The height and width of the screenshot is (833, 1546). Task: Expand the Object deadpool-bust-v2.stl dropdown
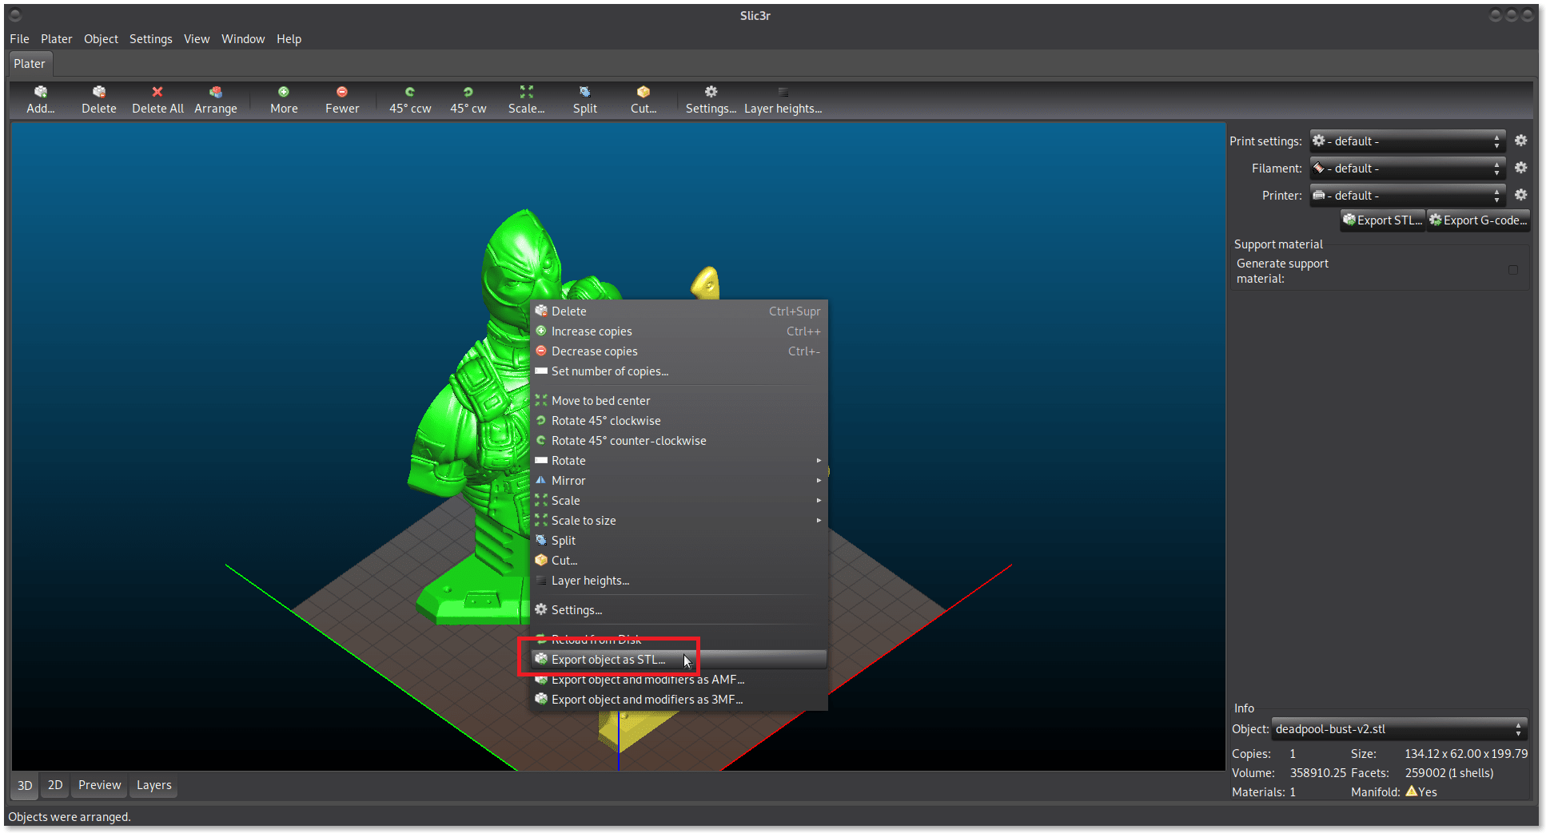point(1399,729)
